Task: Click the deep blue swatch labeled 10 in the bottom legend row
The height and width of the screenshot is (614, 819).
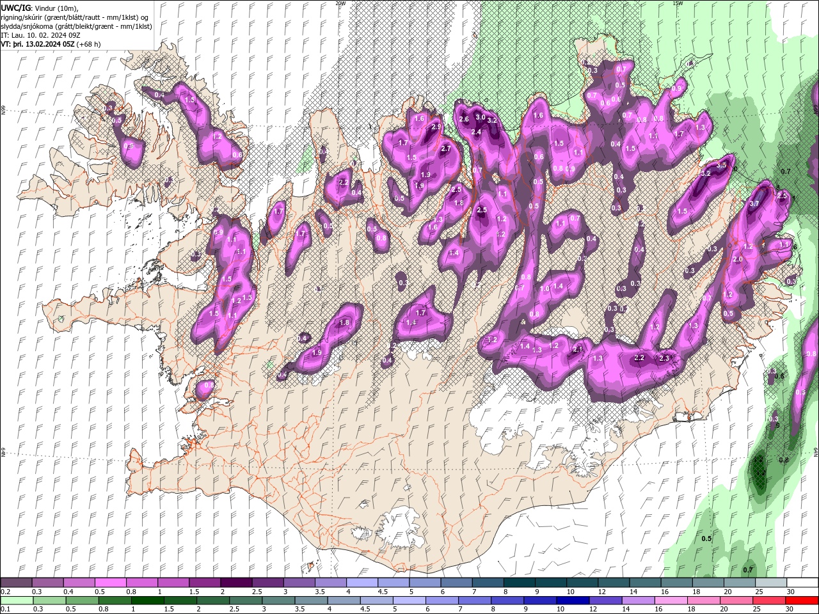Action: pyautogui.click(x=572, y=600)
